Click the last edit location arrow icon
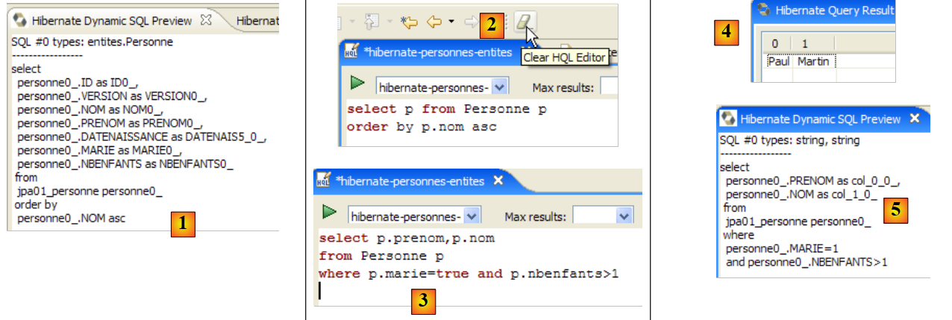Image resolution: width=952 pixels, height=320 pixels. point(408,22)
